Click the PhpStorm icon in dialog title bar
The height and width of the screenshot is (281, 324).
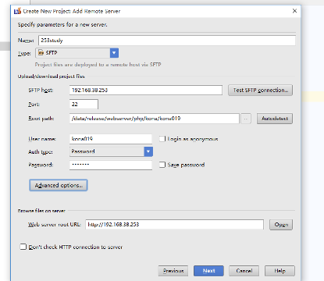click(17, 11)
